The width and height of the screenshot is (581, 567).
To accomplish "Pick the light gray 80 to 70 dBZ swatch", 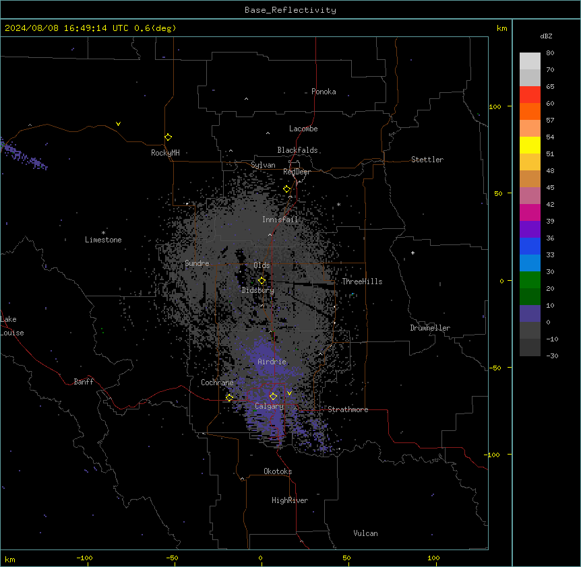I will 530,61.
